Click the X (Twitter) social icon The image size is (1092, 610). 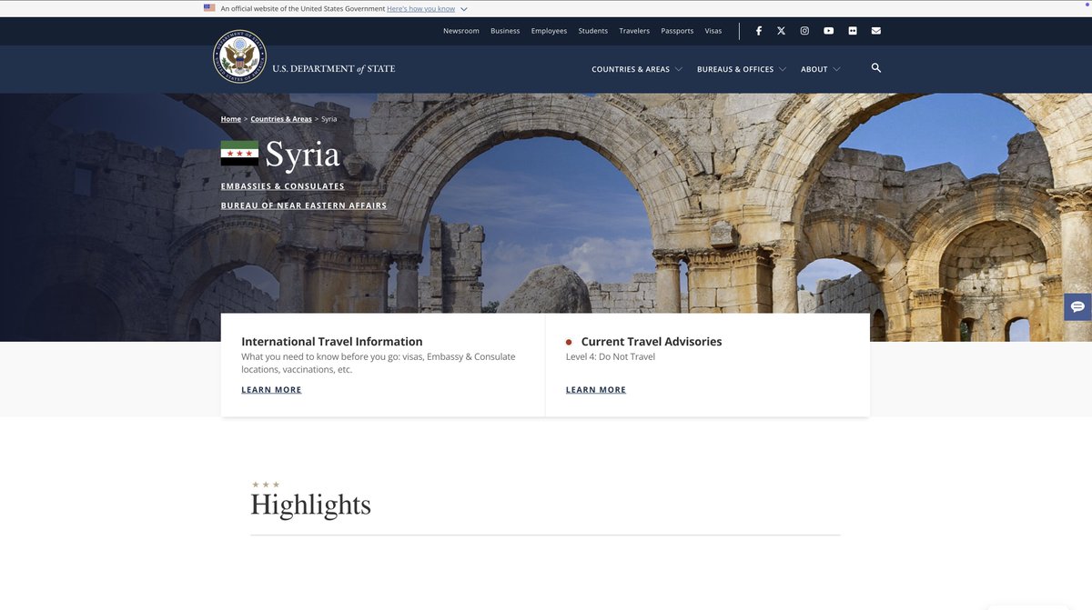[781, 30]
